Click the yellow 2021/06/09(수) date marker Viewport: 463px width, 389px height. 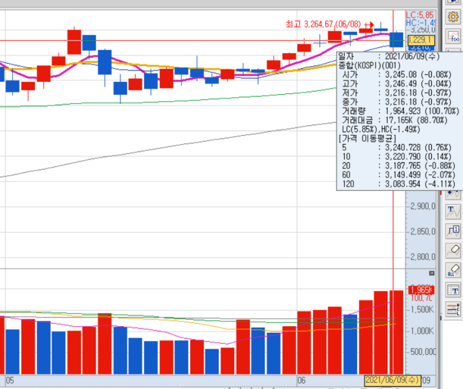392,380
